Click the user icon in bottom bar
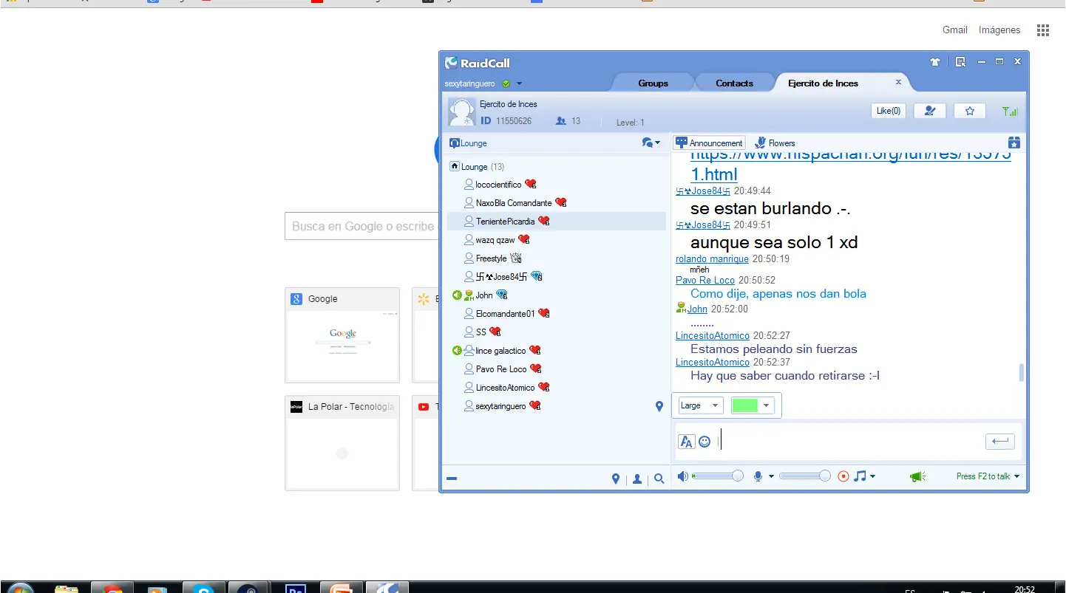Image resolution: width=1066 pixels, height=593 pixels. 637,479
